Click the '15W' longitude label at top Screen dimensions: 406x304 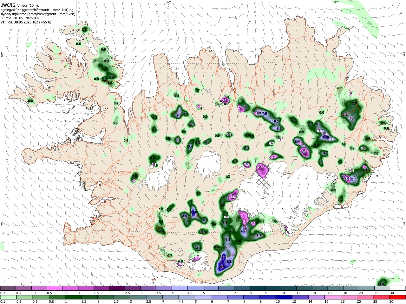(x=336, y=2)
